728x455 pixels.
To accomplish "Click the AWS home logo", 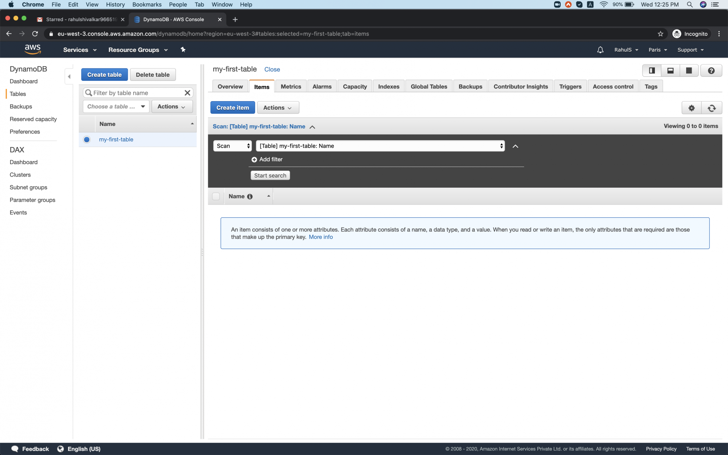I will pyautogui.click(x=33, y=49).
